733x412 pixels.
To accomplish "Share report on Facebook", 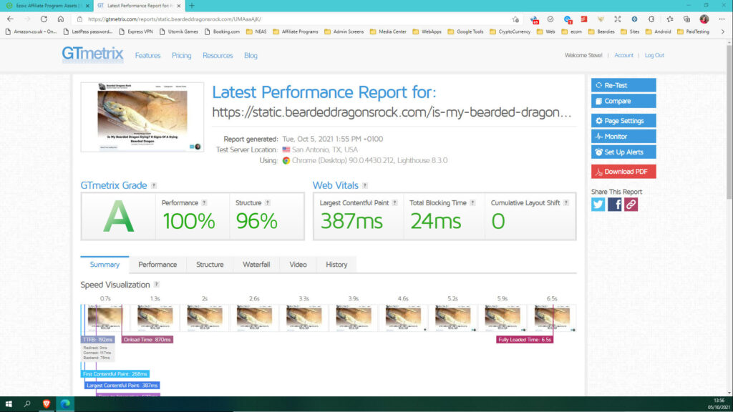I will pos(614,205).
